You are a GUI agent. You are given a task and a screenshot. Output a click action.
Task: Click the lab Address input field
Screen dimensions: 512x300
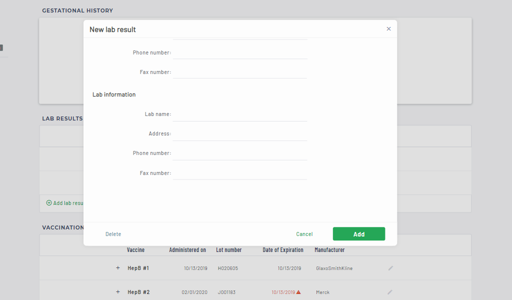coord(239,134)
